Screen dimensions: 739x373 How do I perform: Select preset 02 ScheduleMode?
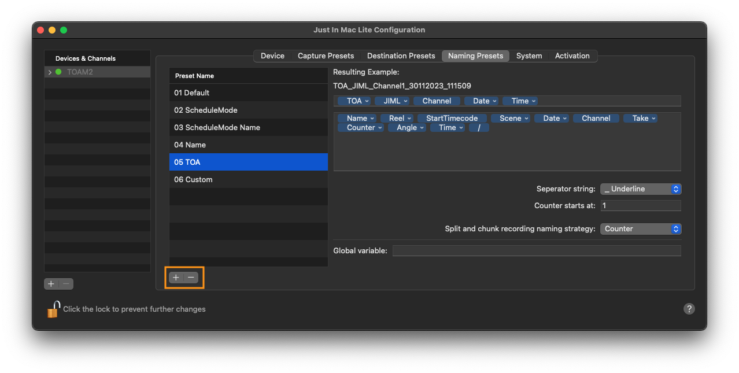(249, 110)
